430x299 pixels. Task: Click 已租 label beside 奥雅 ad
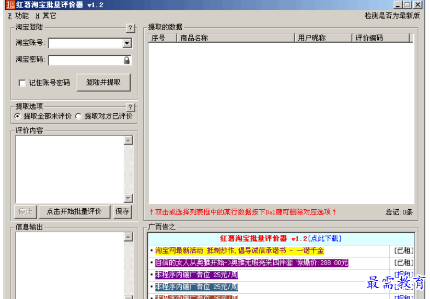click(404, 263)
